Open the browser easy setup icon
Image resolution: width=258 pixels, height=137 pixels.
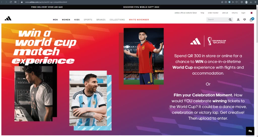pos(255,2)
